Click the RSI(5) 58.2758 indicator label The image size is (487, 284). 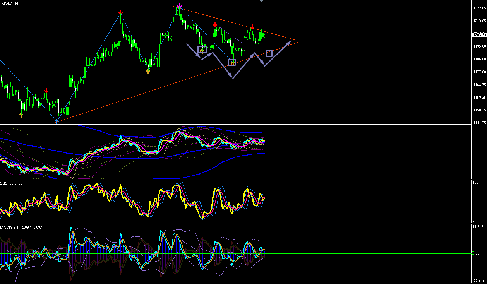(11, 183)
